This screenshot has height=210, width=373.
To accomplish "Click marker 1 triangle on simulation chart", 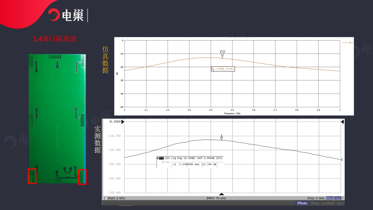I will 222,53.
